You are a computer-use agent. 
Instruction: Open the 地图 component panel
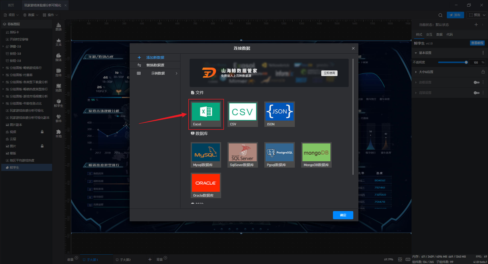tap(58, 88)
